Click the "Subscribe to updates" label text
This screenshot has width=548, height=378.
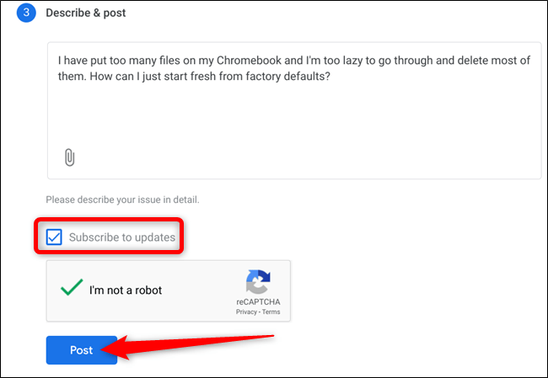click(122, 237)
